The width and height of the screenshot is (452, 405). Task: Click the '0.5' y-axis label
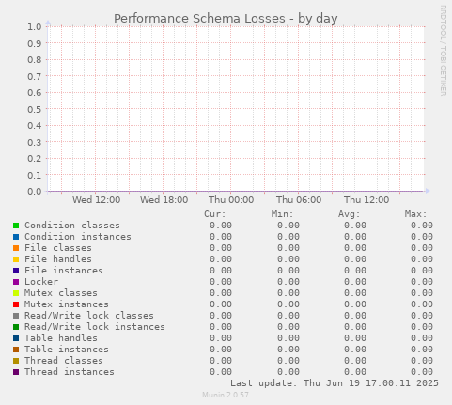click(35, 109)
